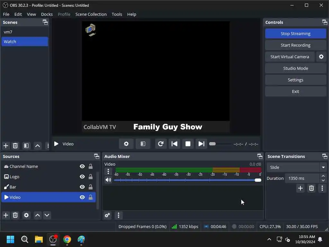Open virtual camera settings gear
Viewport: 329px width, 247px height.
[321, 57]
